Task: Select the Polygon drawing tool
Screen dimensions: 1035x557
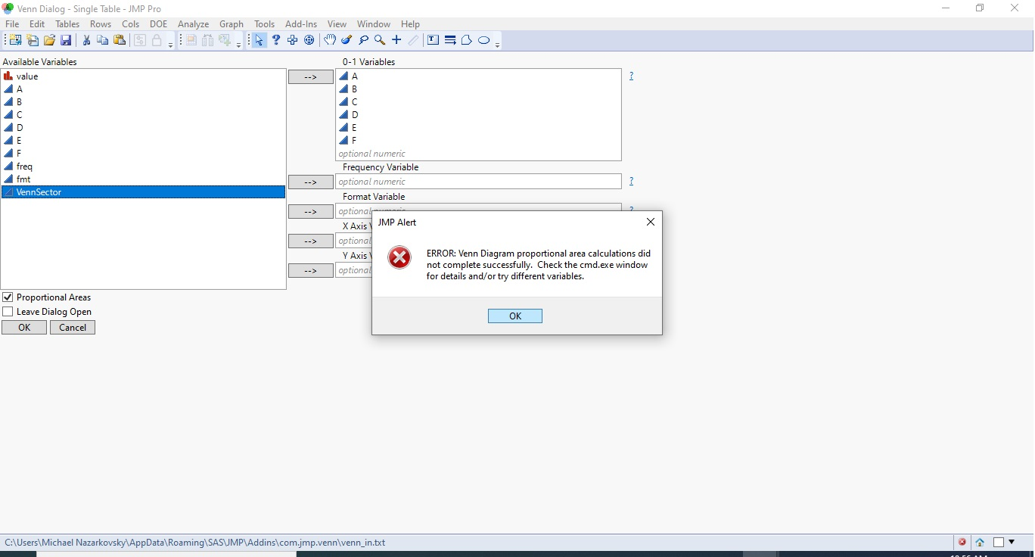Action: pyautogui.click(x=467, y=40)
